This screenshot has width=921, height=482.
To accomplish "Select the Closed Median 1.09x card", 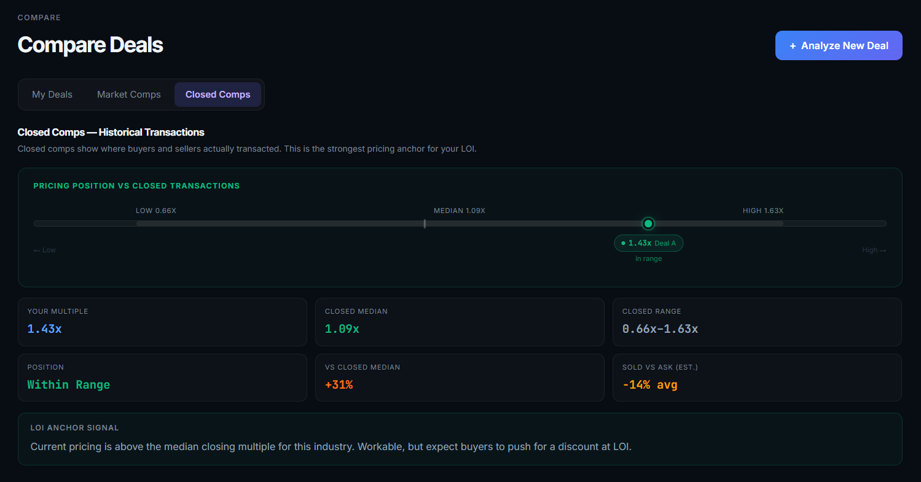I will pos(460,322).
